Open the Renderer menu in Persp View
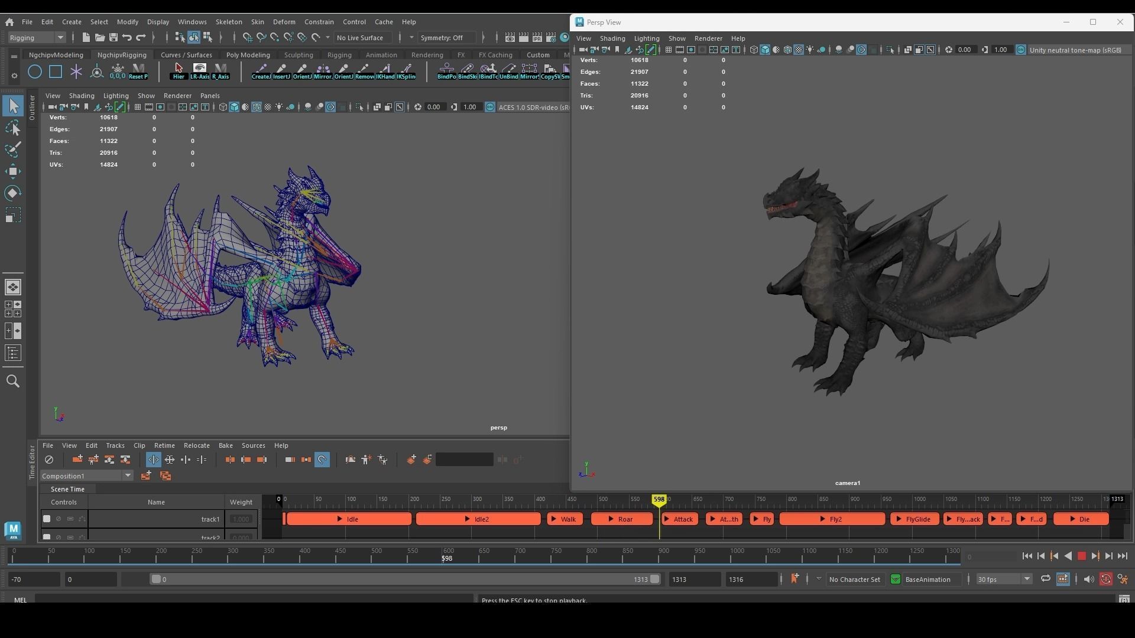This screenshot has width=1135, height=638. click(x=708, y=38)
